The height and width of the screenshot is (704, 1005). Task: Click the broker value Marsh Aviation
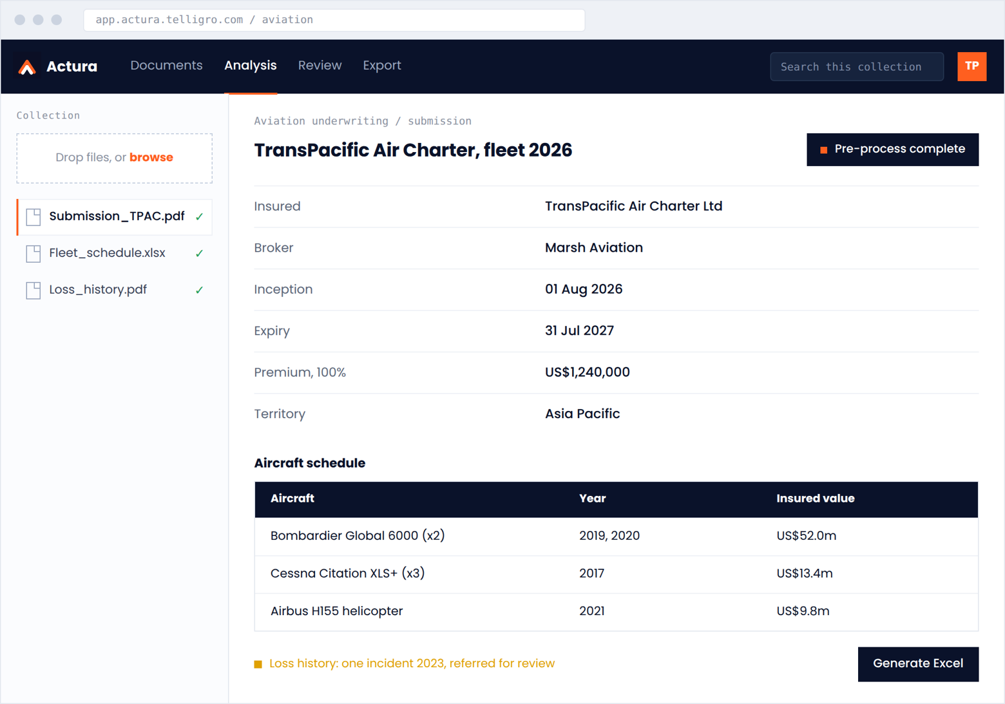594,248
